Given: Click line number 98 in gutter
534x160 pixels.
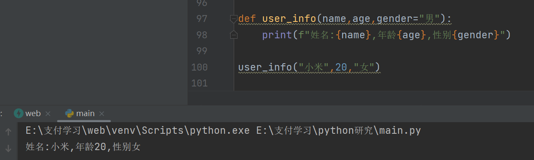Looking at the screenshot, I should (x=202, y=35).
